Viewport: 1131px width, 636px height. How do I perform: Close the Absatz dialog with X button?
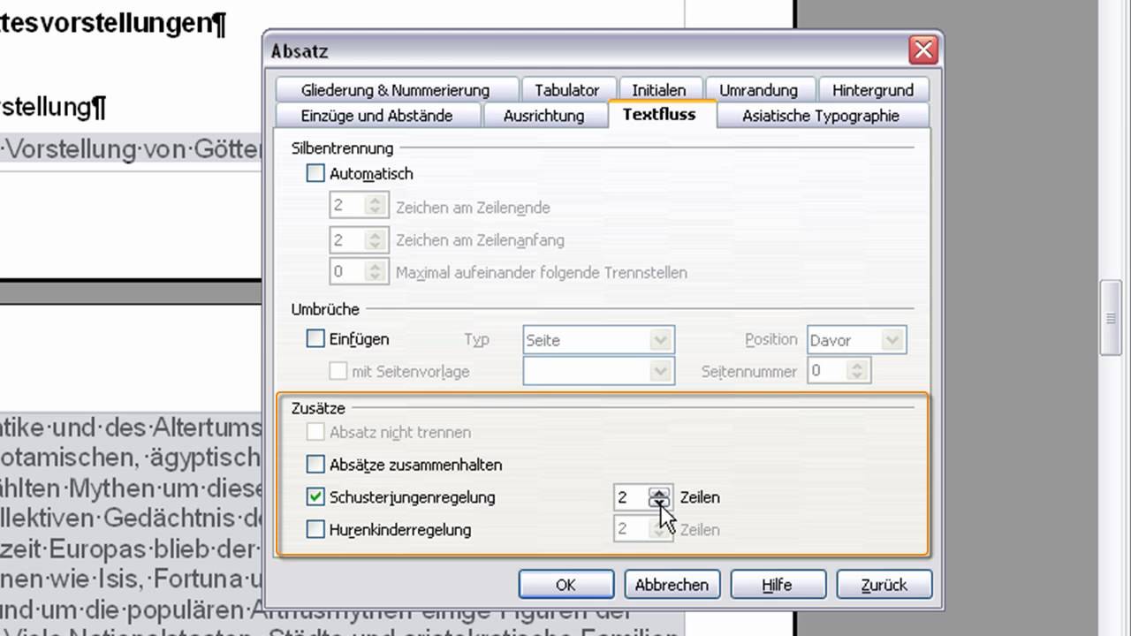[x=923, y=50]
